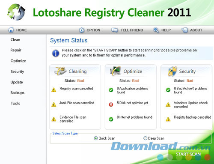Image resolution: width=214 pixels, height=164 pixels.
Task: Select the Deep Scan radio button
Action: 145,138
